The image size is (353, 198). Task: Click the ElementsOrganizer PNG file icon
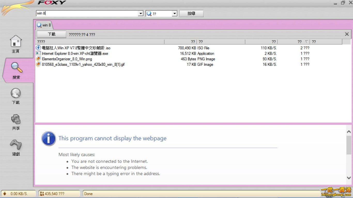[x=38, y=59]
